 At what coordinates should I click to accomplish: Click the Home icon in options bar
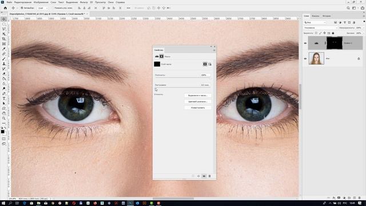pyautogui.click(x=5, y=8)
